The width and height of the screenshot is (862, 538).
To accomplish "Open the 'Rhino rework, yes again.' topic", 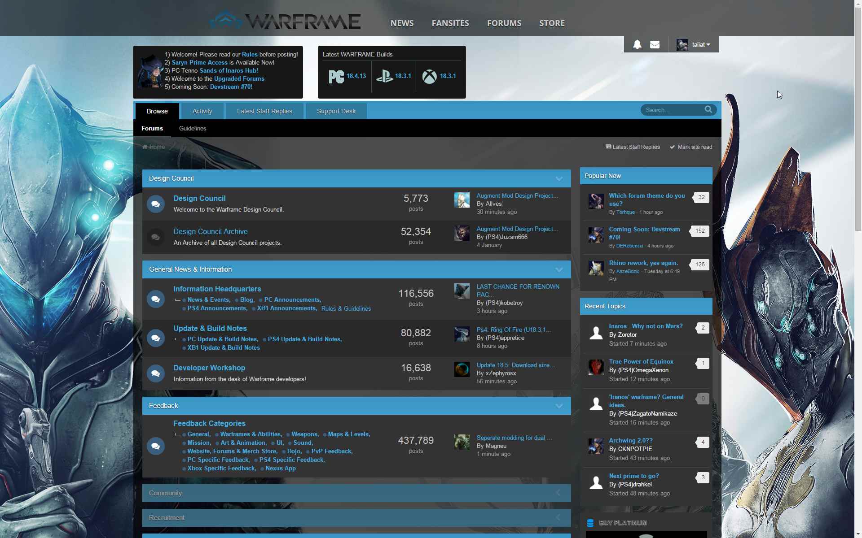I will [643, 263].
